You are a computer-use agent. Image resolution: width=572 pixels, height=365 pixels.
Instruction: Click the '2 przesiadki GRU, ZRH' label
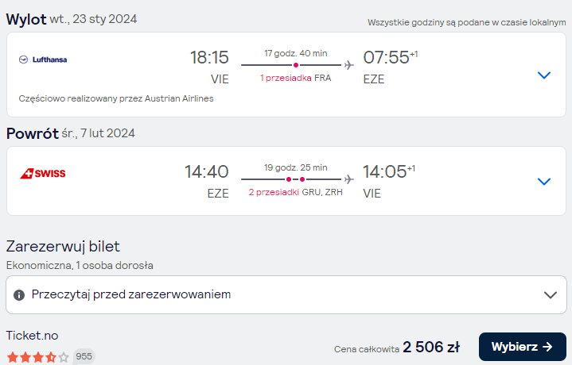coord(295,192)
